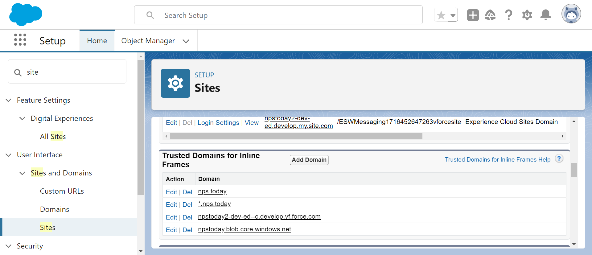
Task: Click the sites table scroll-left arrow
Action: [x=166, y=136]
